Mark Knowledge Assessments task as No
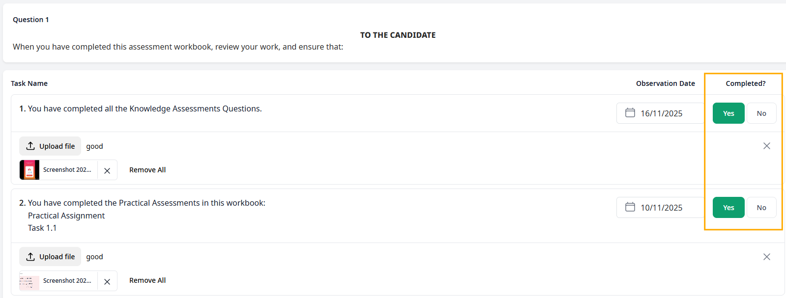The image size is (786, 298). [x=761, y=113]
